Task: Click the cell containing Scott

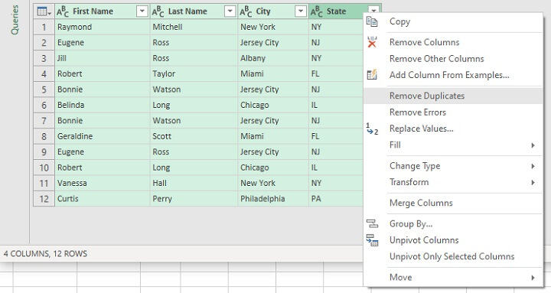Action: point(194,136)
